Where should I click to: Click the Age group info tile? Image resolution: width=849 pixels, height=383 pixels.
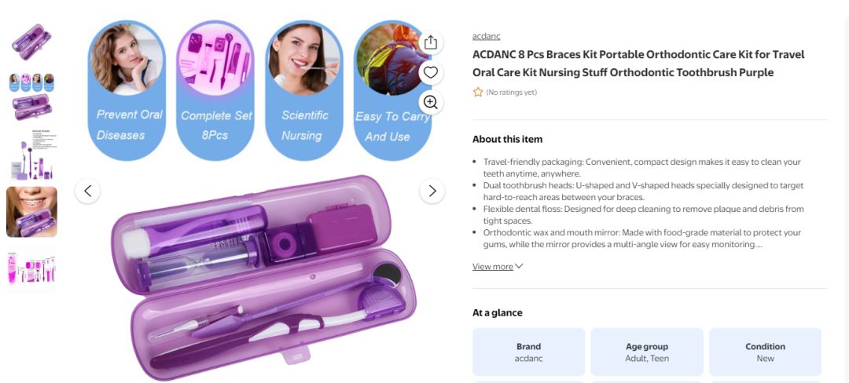pyautogui.click(x=647, y=352)
